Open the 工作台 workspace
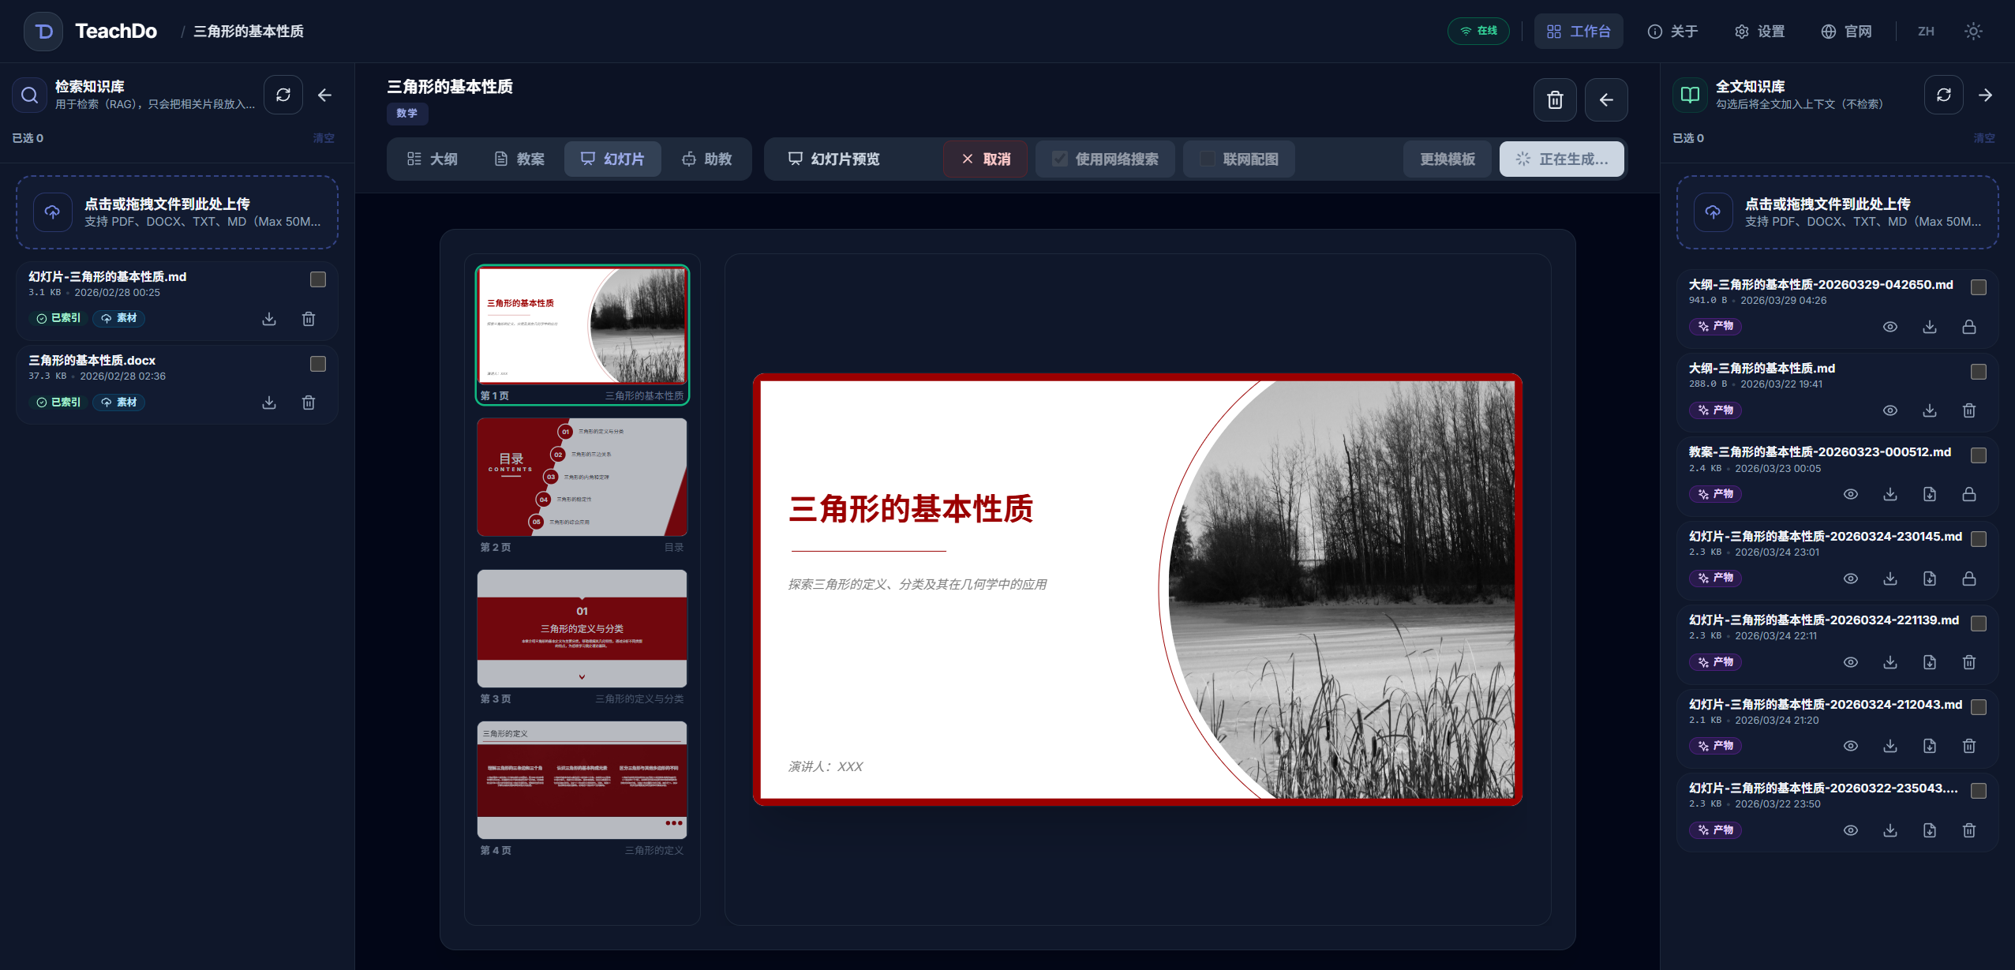 coord(1578,31)
